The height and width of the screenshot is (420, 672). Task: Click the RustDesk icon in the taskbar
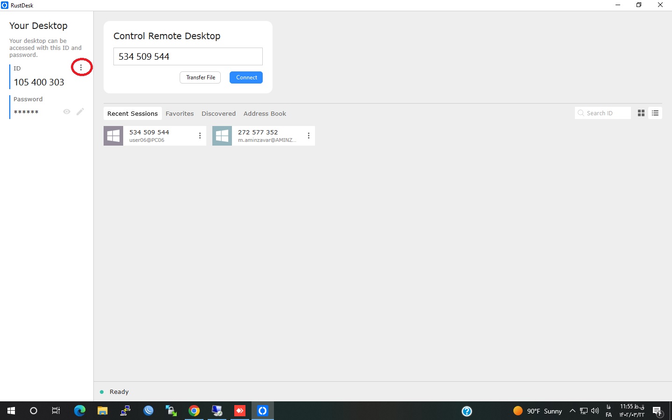(x=263, y=411)
